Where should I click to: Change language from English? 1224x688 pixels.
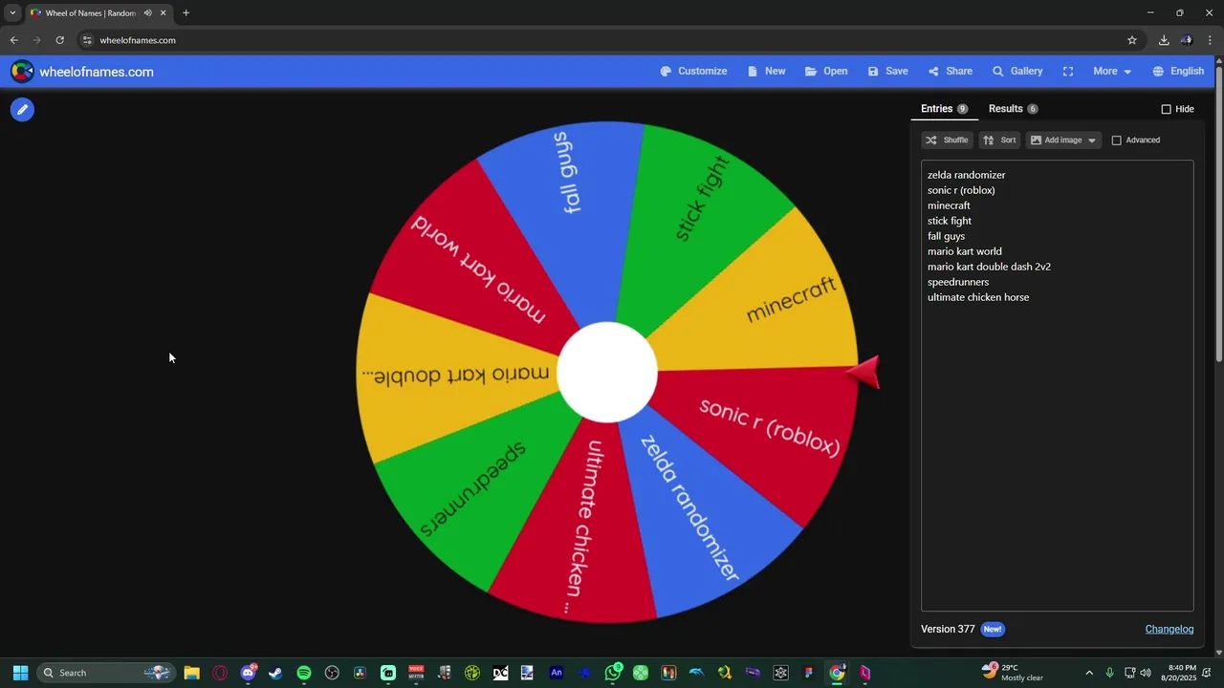coord(1178,72)
